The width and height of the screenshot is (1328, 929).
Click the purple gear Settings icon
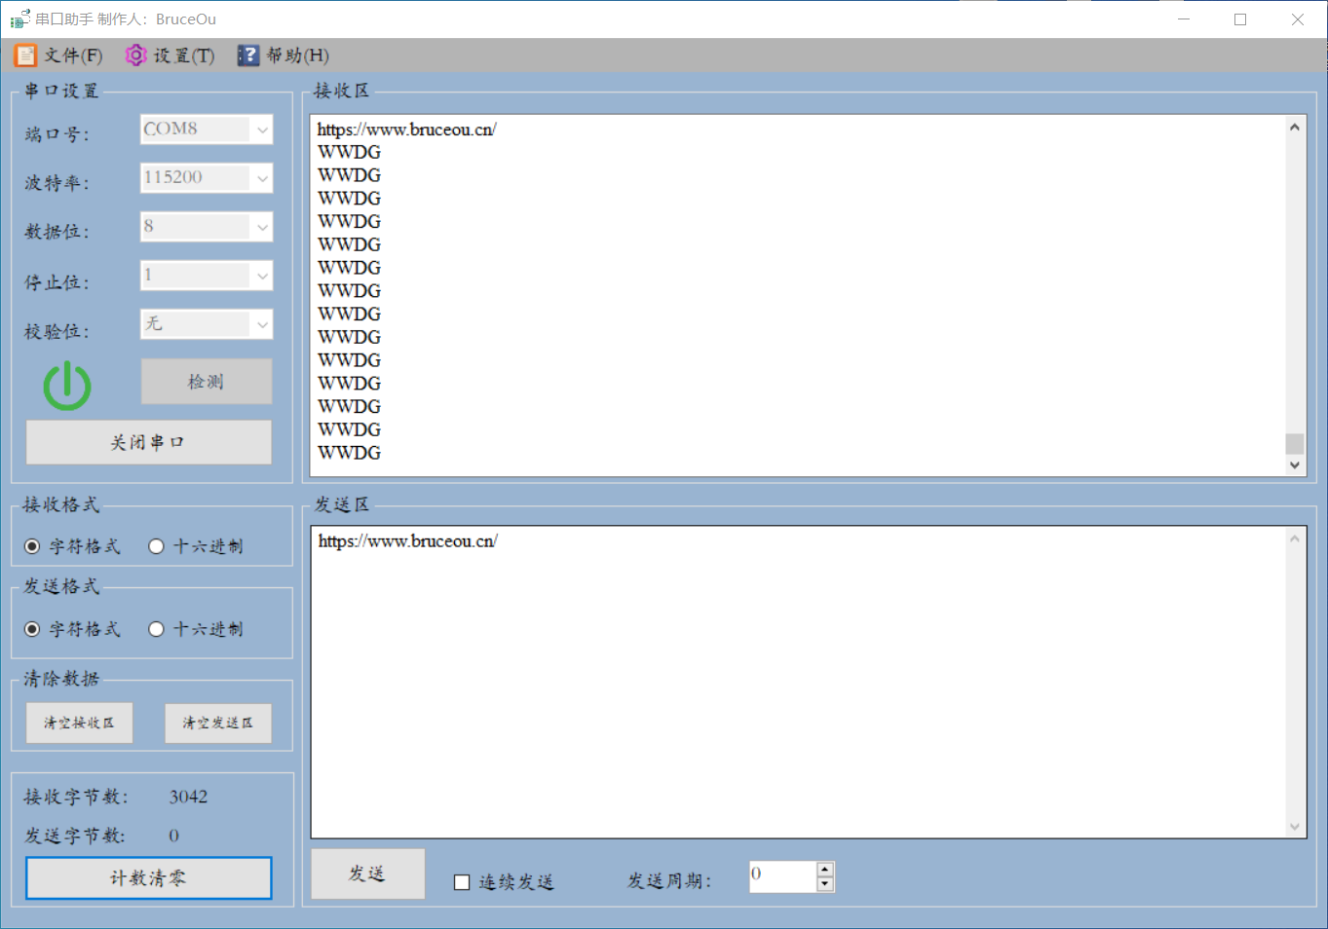135,56
